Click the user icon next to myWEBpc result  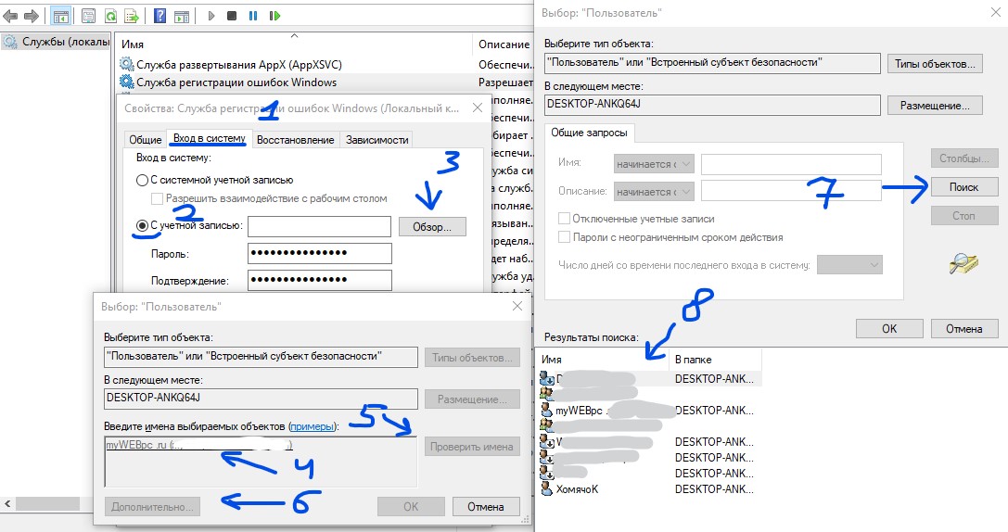546,410
